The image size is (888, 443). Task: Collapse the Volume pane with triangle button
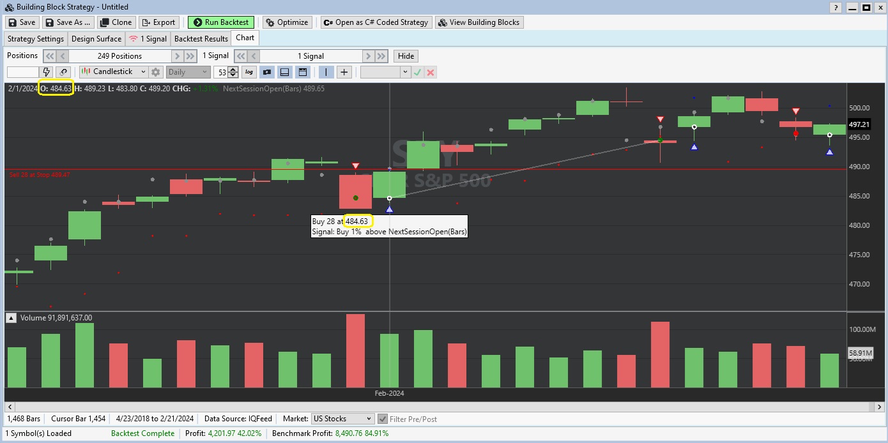pos(11,318)
